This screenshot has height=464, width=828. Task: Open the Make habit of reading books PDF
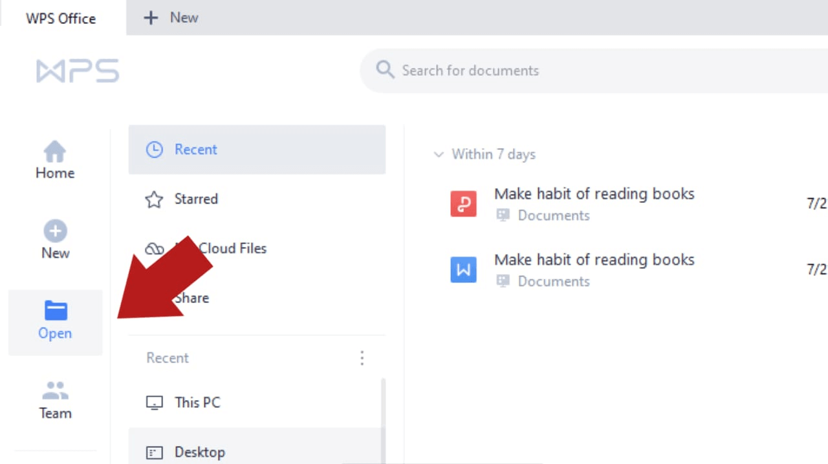pyautogui.click(x=594, y=193)
